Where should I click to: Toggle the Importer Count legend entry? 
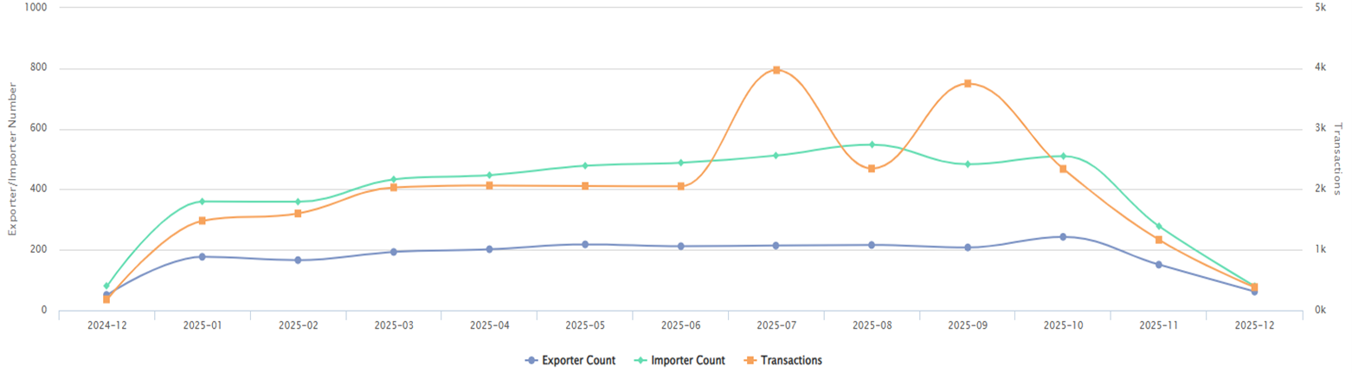[683, 360]
